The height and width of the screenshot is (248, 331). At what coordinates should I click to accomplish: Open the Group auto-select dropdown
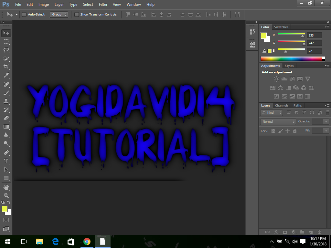[x=59, y=15]
